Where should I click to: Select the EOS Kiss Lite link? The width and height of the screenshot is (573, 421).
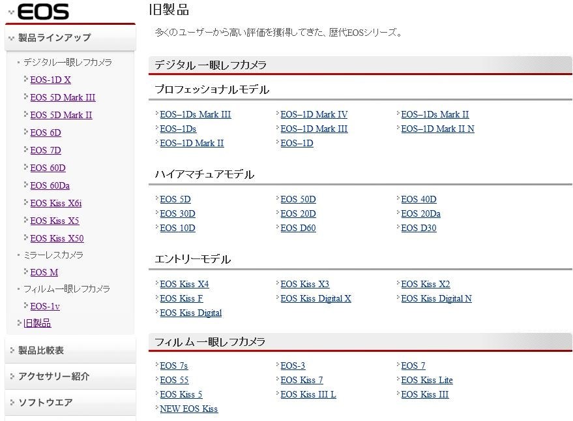[426, 380]
